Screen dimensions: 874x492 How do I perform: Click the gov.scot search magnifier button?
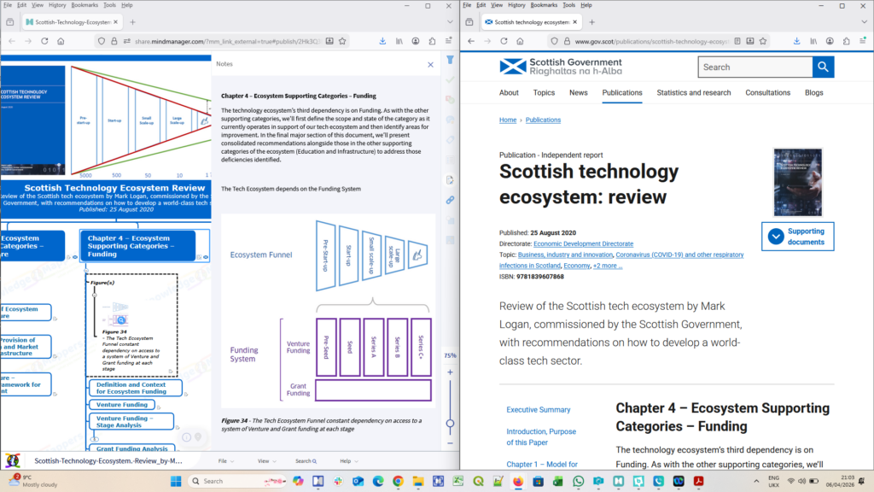824,67
